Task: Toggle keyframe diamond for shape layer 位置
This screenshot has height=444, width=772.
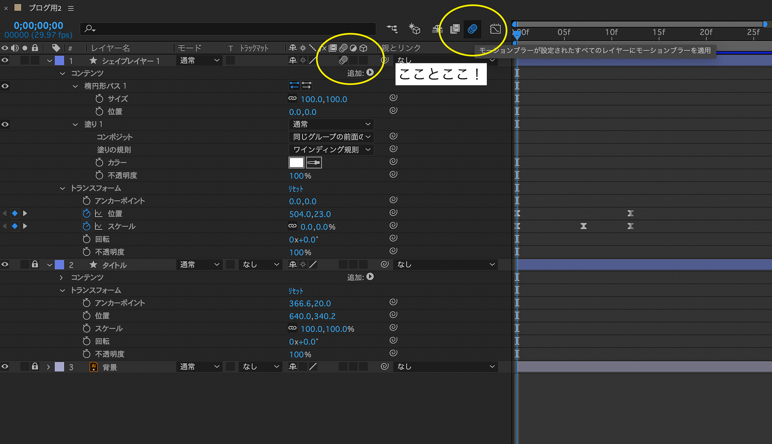Action: [15, 213]
